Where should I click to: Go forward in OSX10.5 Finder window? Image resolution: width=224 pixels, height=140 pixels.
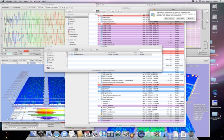[71, 11]
